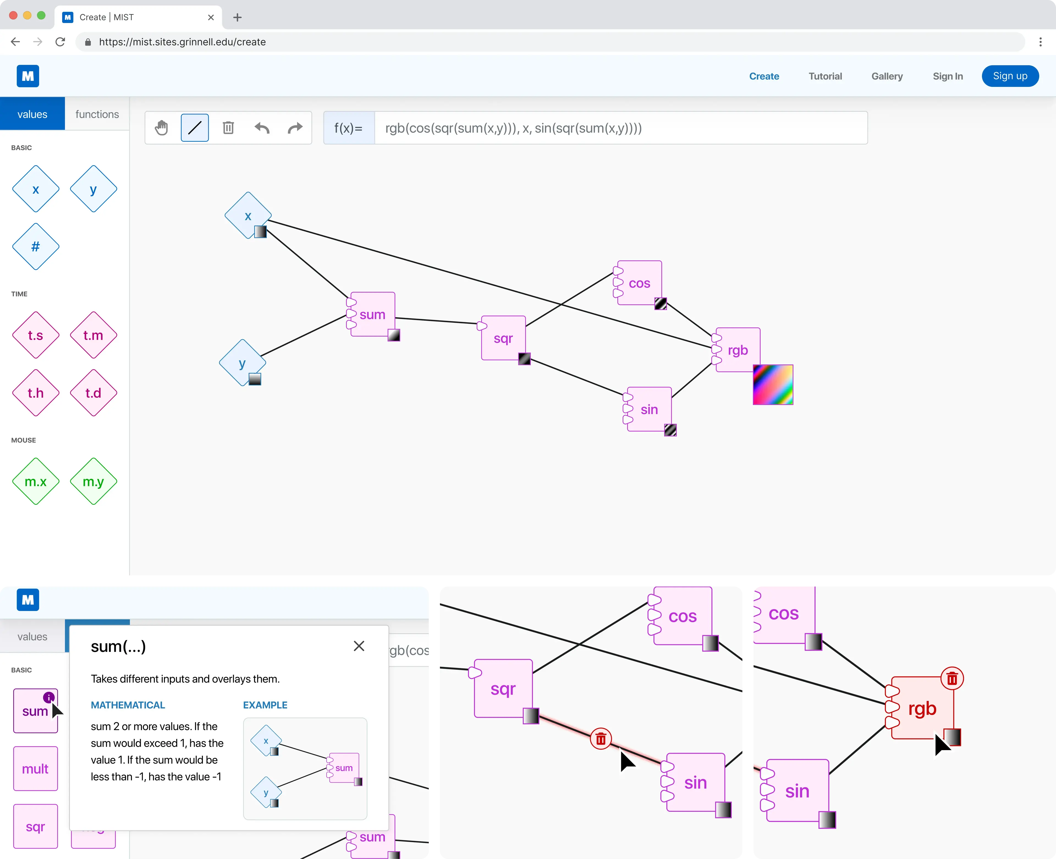The height and width of the screenshot is (859, 1056).
Task: Click the redo arrow icon
Action: (x=295, y=128)
